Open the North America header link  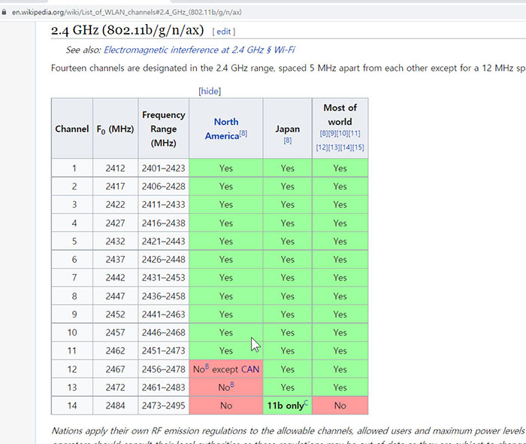(x=222, y=129)
